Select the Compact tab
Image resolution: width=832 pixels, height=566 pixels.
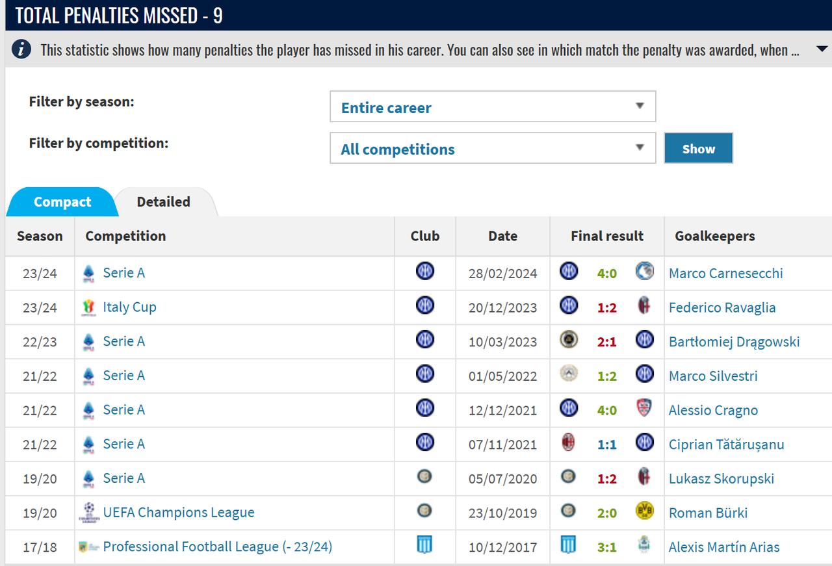click(62, 202)
